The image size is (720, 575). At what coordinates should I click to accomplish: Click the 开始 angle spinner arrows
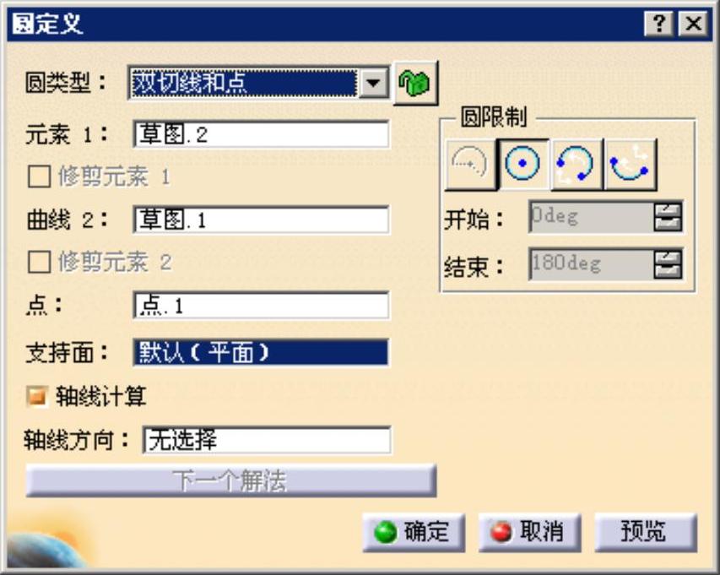click(x=669, y=217)
